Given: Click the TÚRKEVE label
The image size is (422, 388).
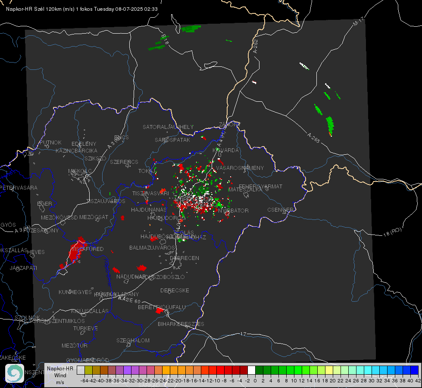Looking at the screenshot, I should click(86, 329).
